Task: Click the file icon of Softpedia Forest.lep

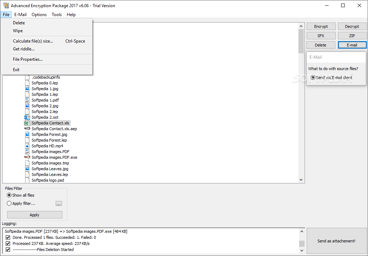Action: pos(27,140)
